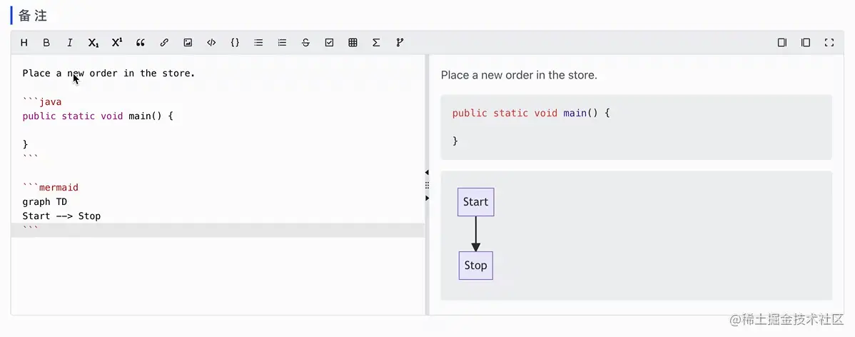The height and width of the screenshot is (337, 855).
Task: Click the ```java fence line in editor
Action: tap(42, 101)
